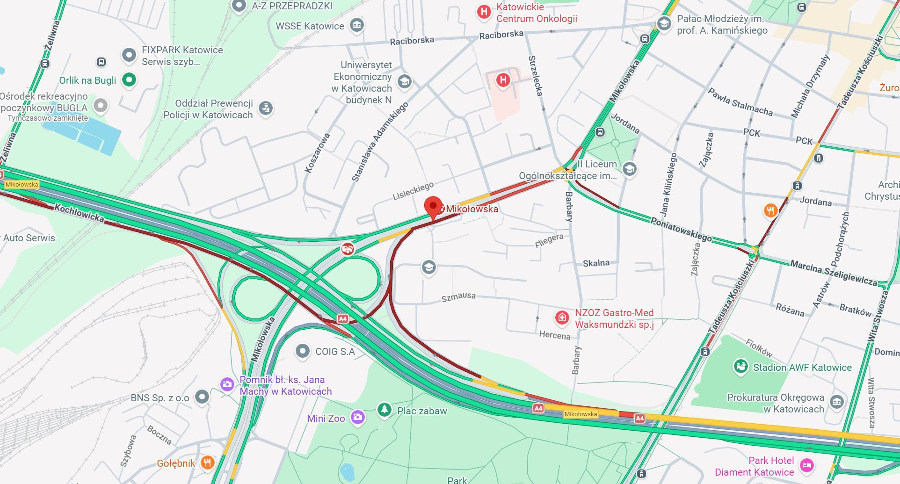Click the Plac zabaw tree marker
Image resolution: width=900 pixels, height=484 pixels.
pos(385,410)
